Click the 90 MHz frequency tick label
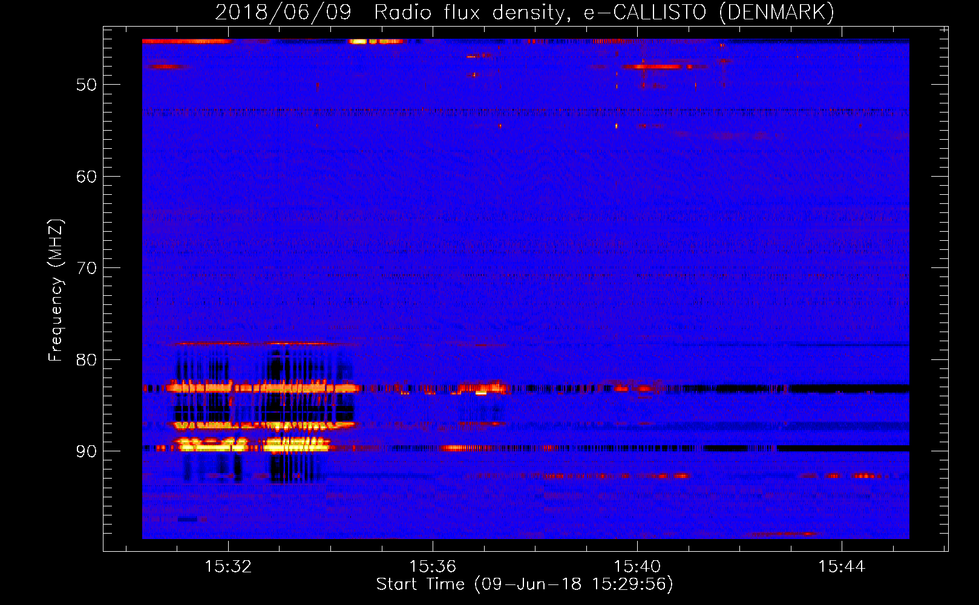The width and height of the screenshot is (979, 605). tap(87, 451)
